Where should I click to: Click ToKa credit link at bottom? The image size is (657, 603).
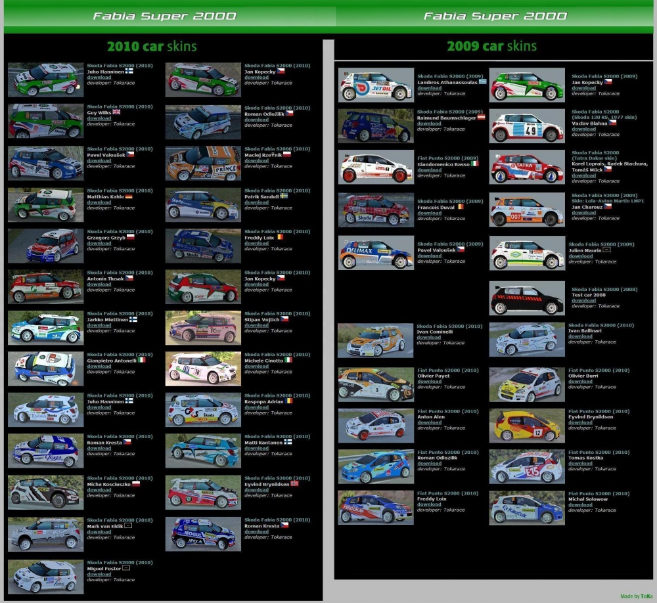[646, 596]
